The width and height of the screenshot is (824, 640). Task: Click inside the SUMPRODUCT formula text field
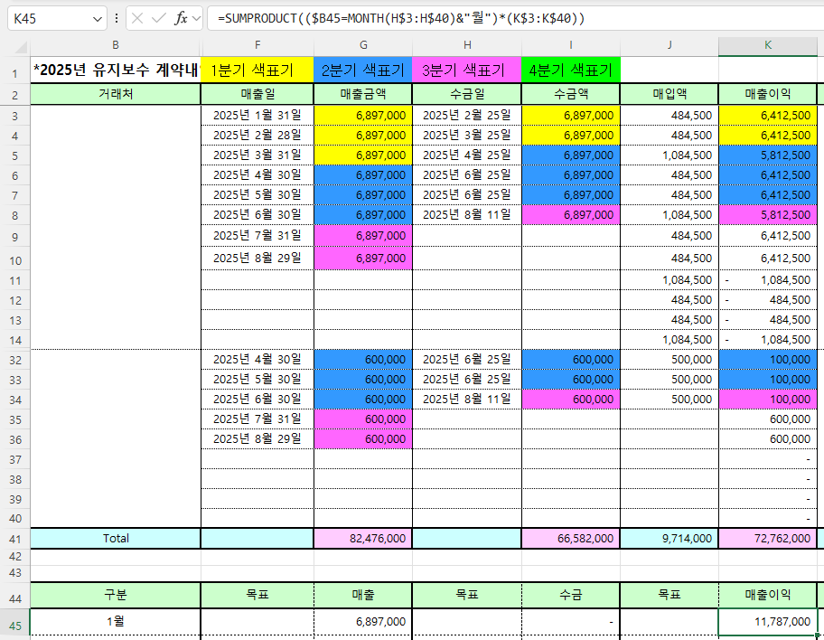(515, 18)
